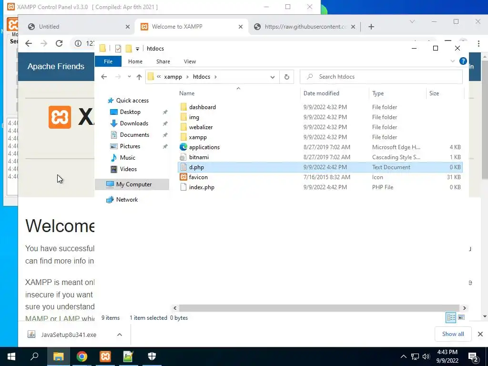Click the Properties quick access icon

[118, 49]
